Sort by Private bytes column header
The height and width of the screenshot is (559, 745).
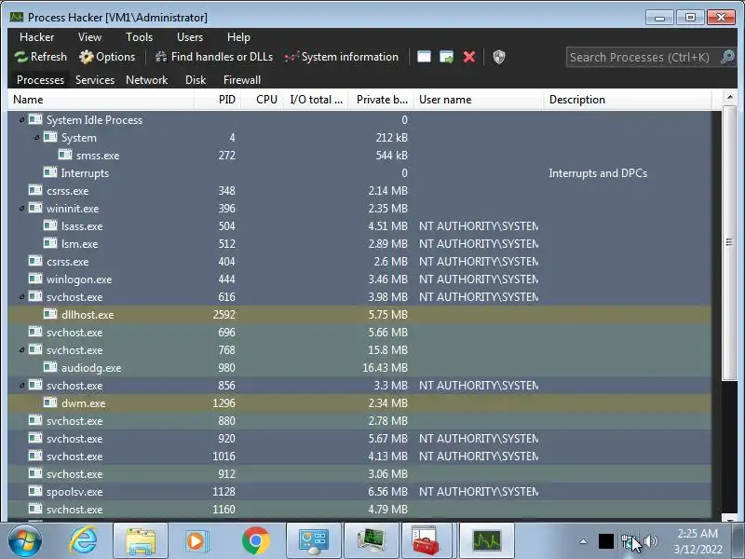[381, 100]
